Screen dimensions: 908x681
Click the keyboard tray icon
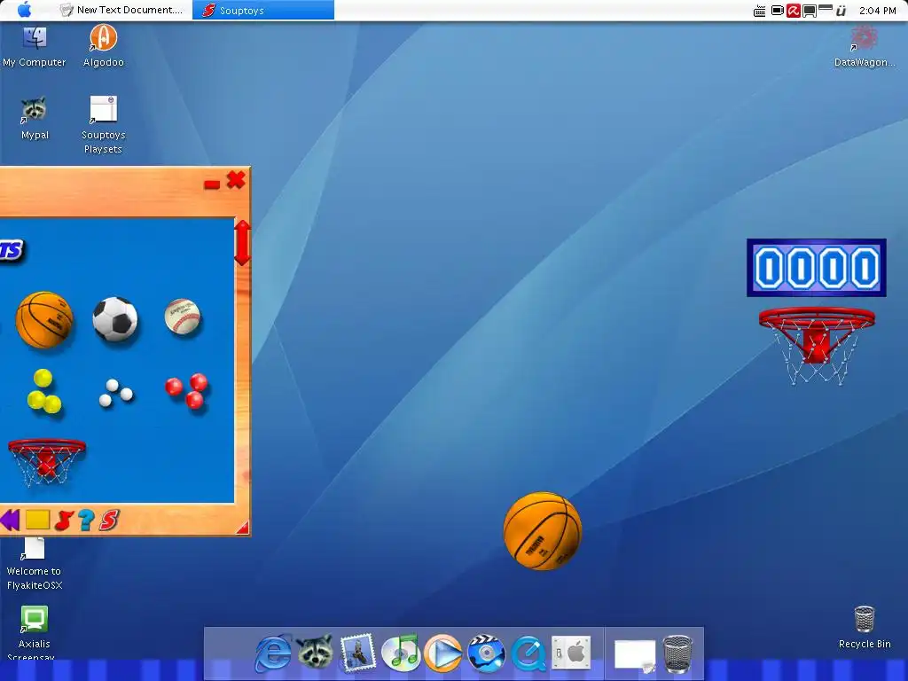[759, 11]
